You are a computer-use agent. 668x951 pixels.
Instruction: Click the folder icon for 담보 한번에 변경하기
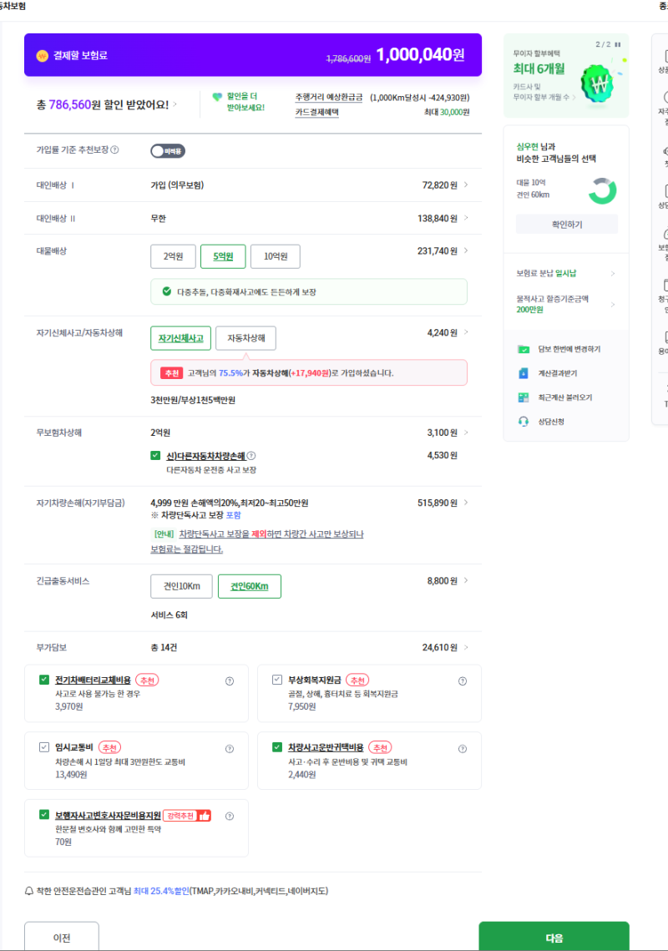pos(523,349)
